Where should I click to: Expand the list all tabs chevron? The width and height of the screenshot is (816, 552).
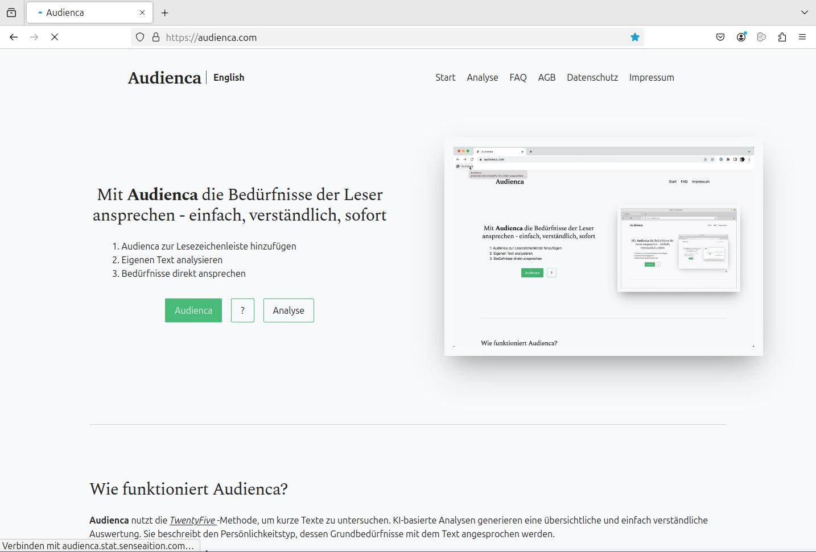[804, 13]
